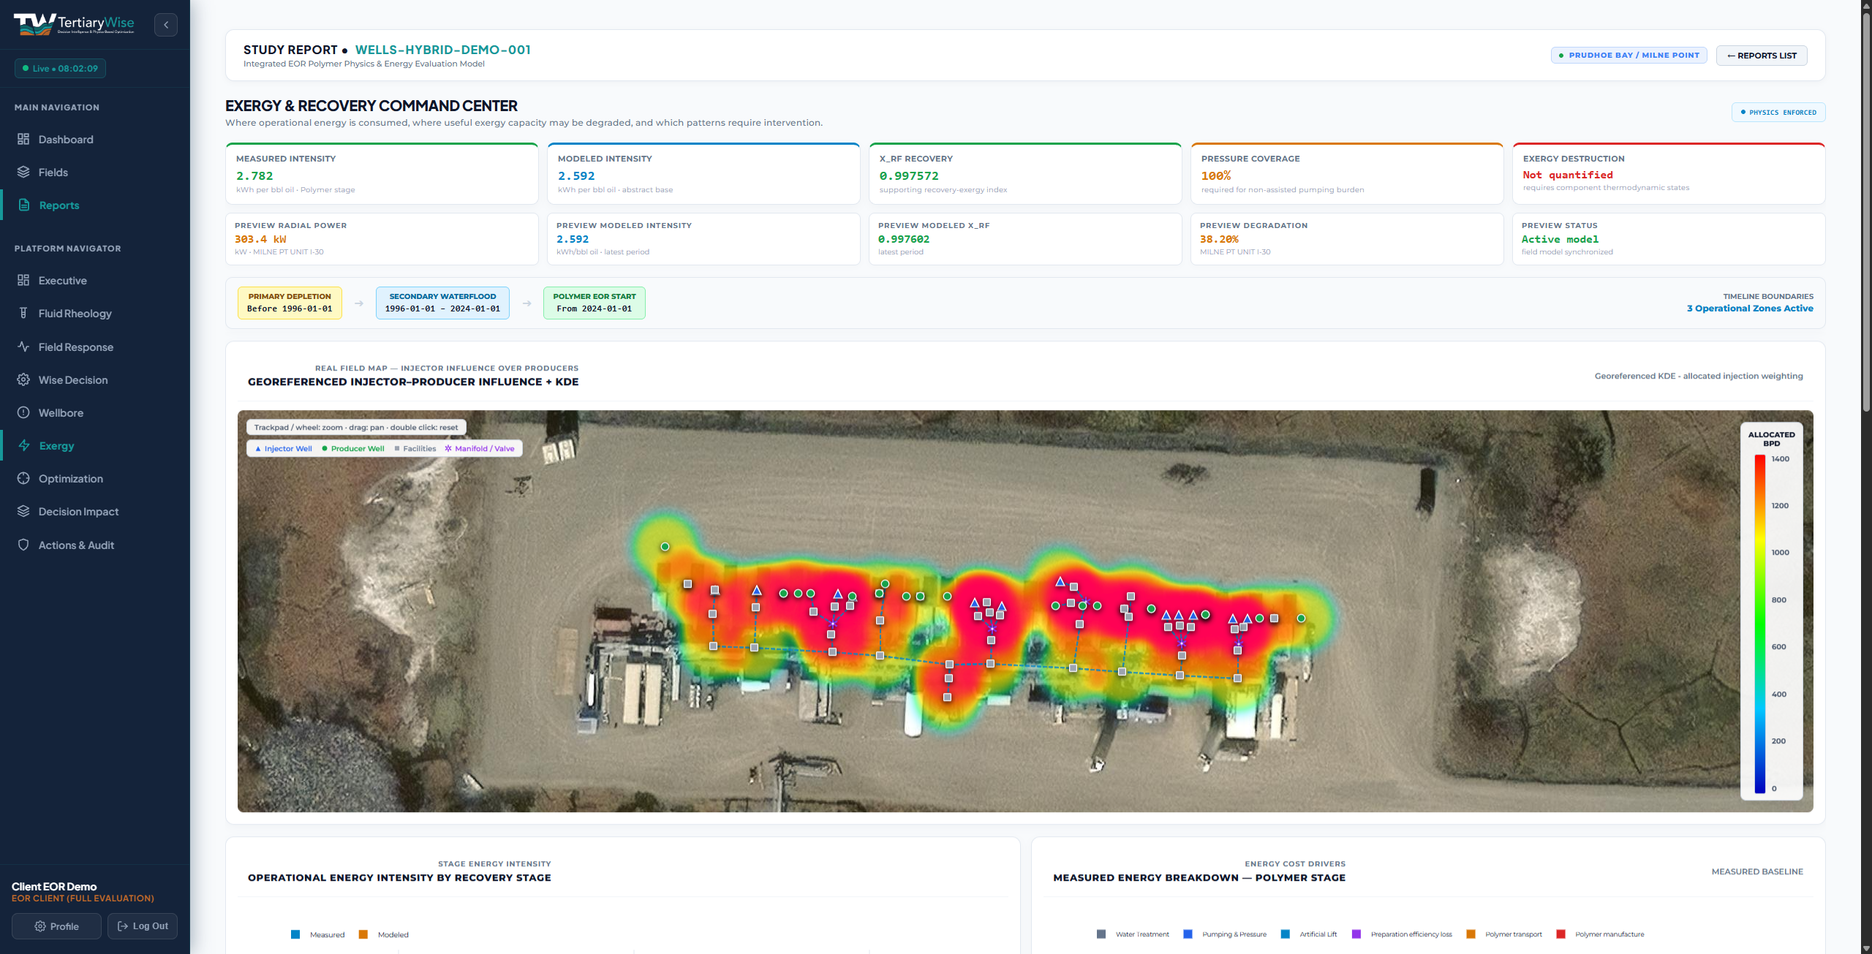Click Modeled Intensity card value 2.592
This screenshot has width=1872, height=954.
(x=576, y=176)
